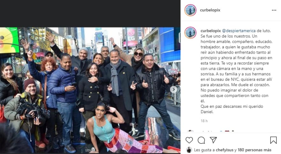
Task: Open curbelopix username in header
Action: 210,10
